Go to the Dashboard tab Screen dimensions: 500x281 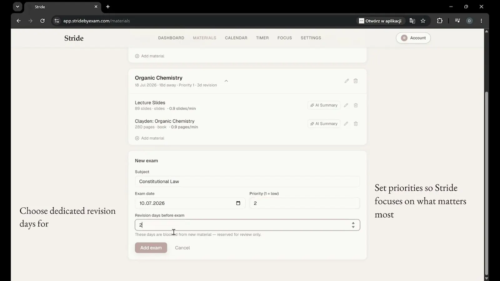(171, 38)
